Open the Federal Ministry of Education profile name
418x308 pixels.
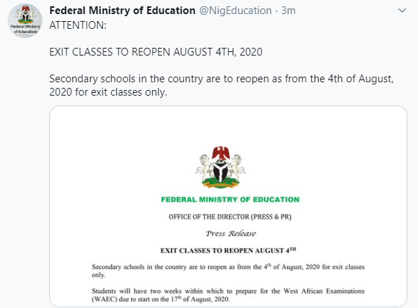(x=122, y=11)
